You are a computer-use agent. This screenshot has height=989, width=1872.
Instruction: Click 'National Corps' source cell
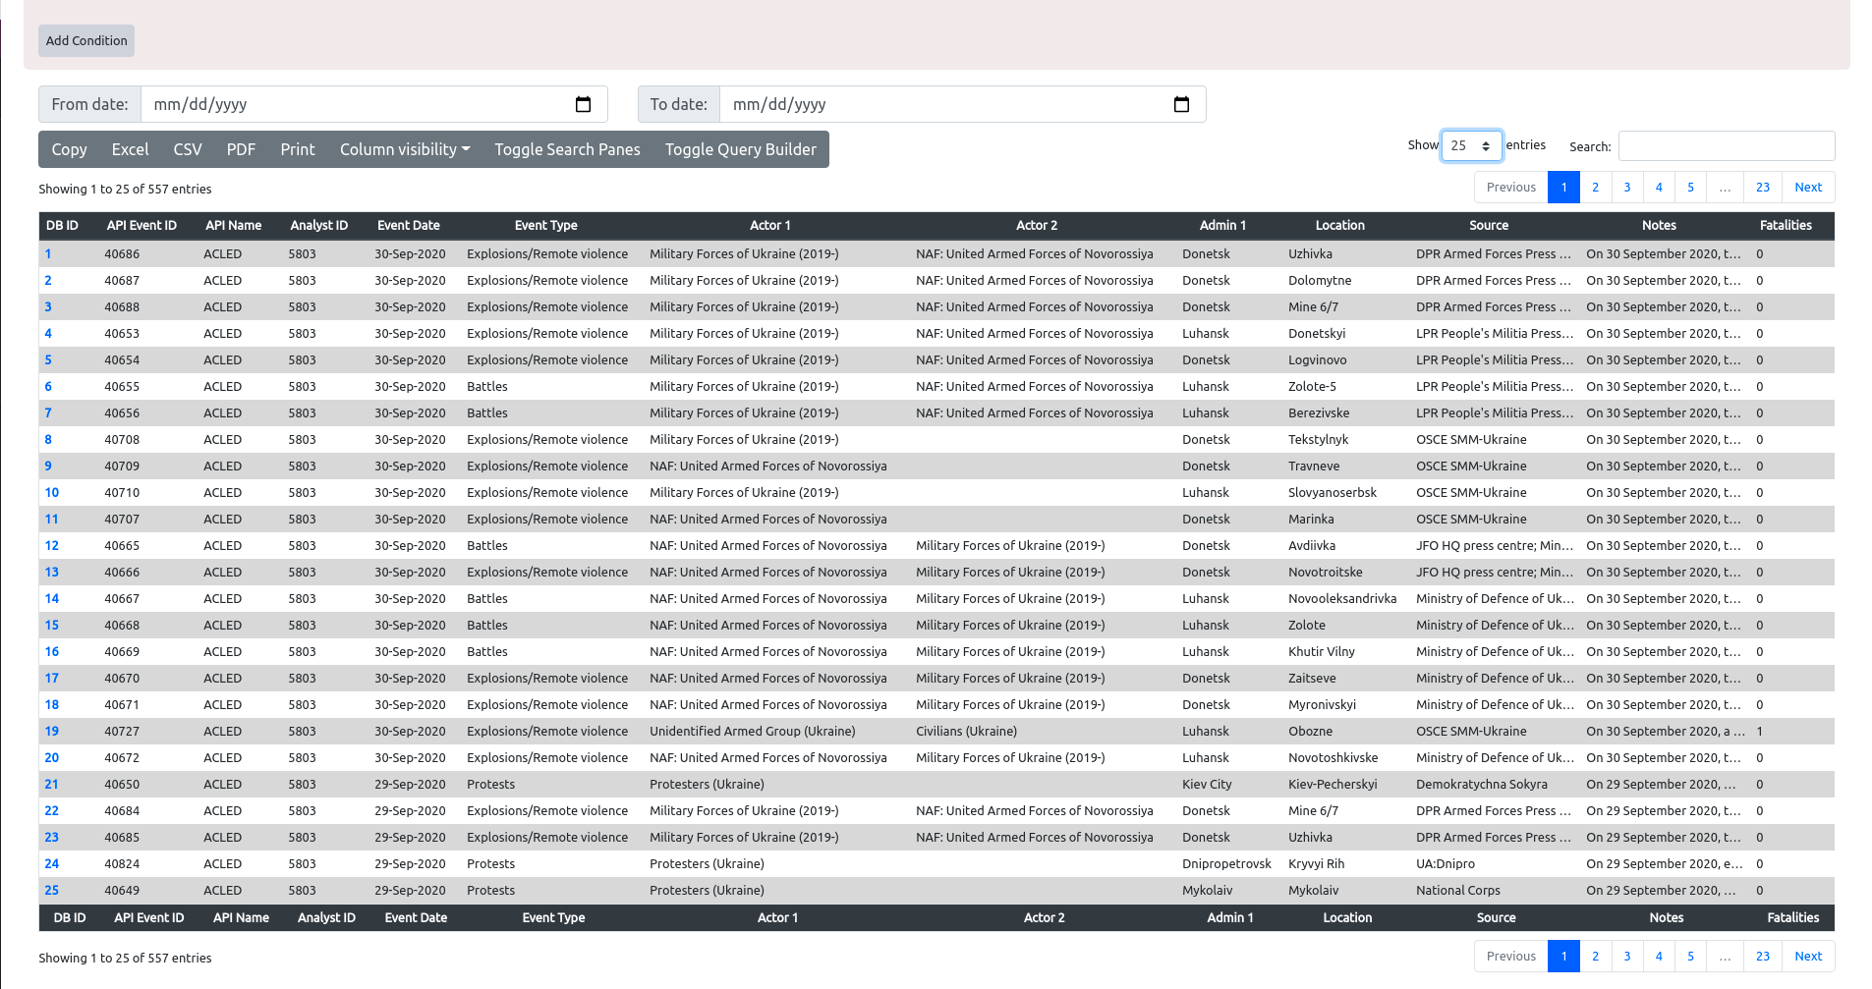coord(1458,890)
